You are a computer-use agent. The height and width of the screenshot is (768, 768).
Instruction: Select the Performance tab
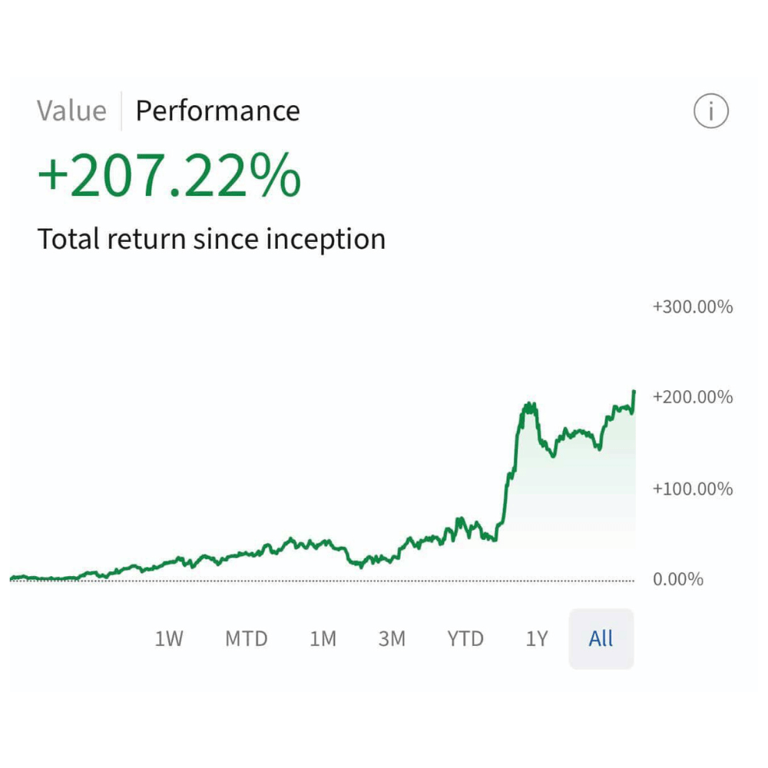coord(217,111)
